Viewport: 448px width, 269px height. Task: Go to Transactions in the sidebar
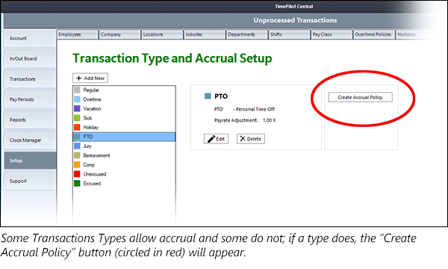pos(30,79)
